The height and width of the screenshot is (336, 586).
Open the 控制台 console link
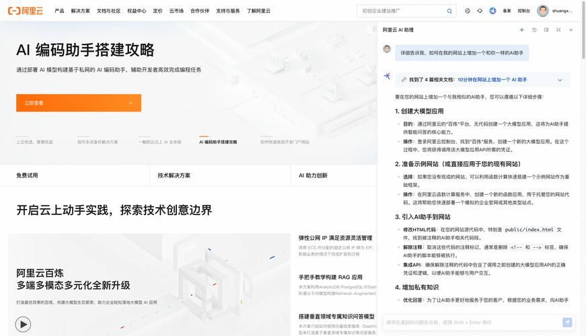point(523,11)
